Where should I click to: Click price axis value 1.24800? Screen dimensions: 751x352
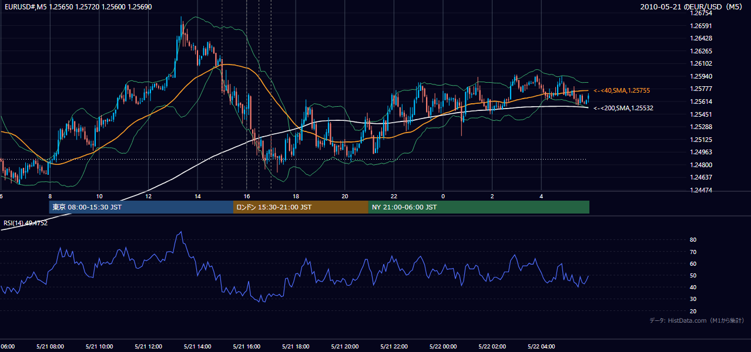click(x=700, y=165)
